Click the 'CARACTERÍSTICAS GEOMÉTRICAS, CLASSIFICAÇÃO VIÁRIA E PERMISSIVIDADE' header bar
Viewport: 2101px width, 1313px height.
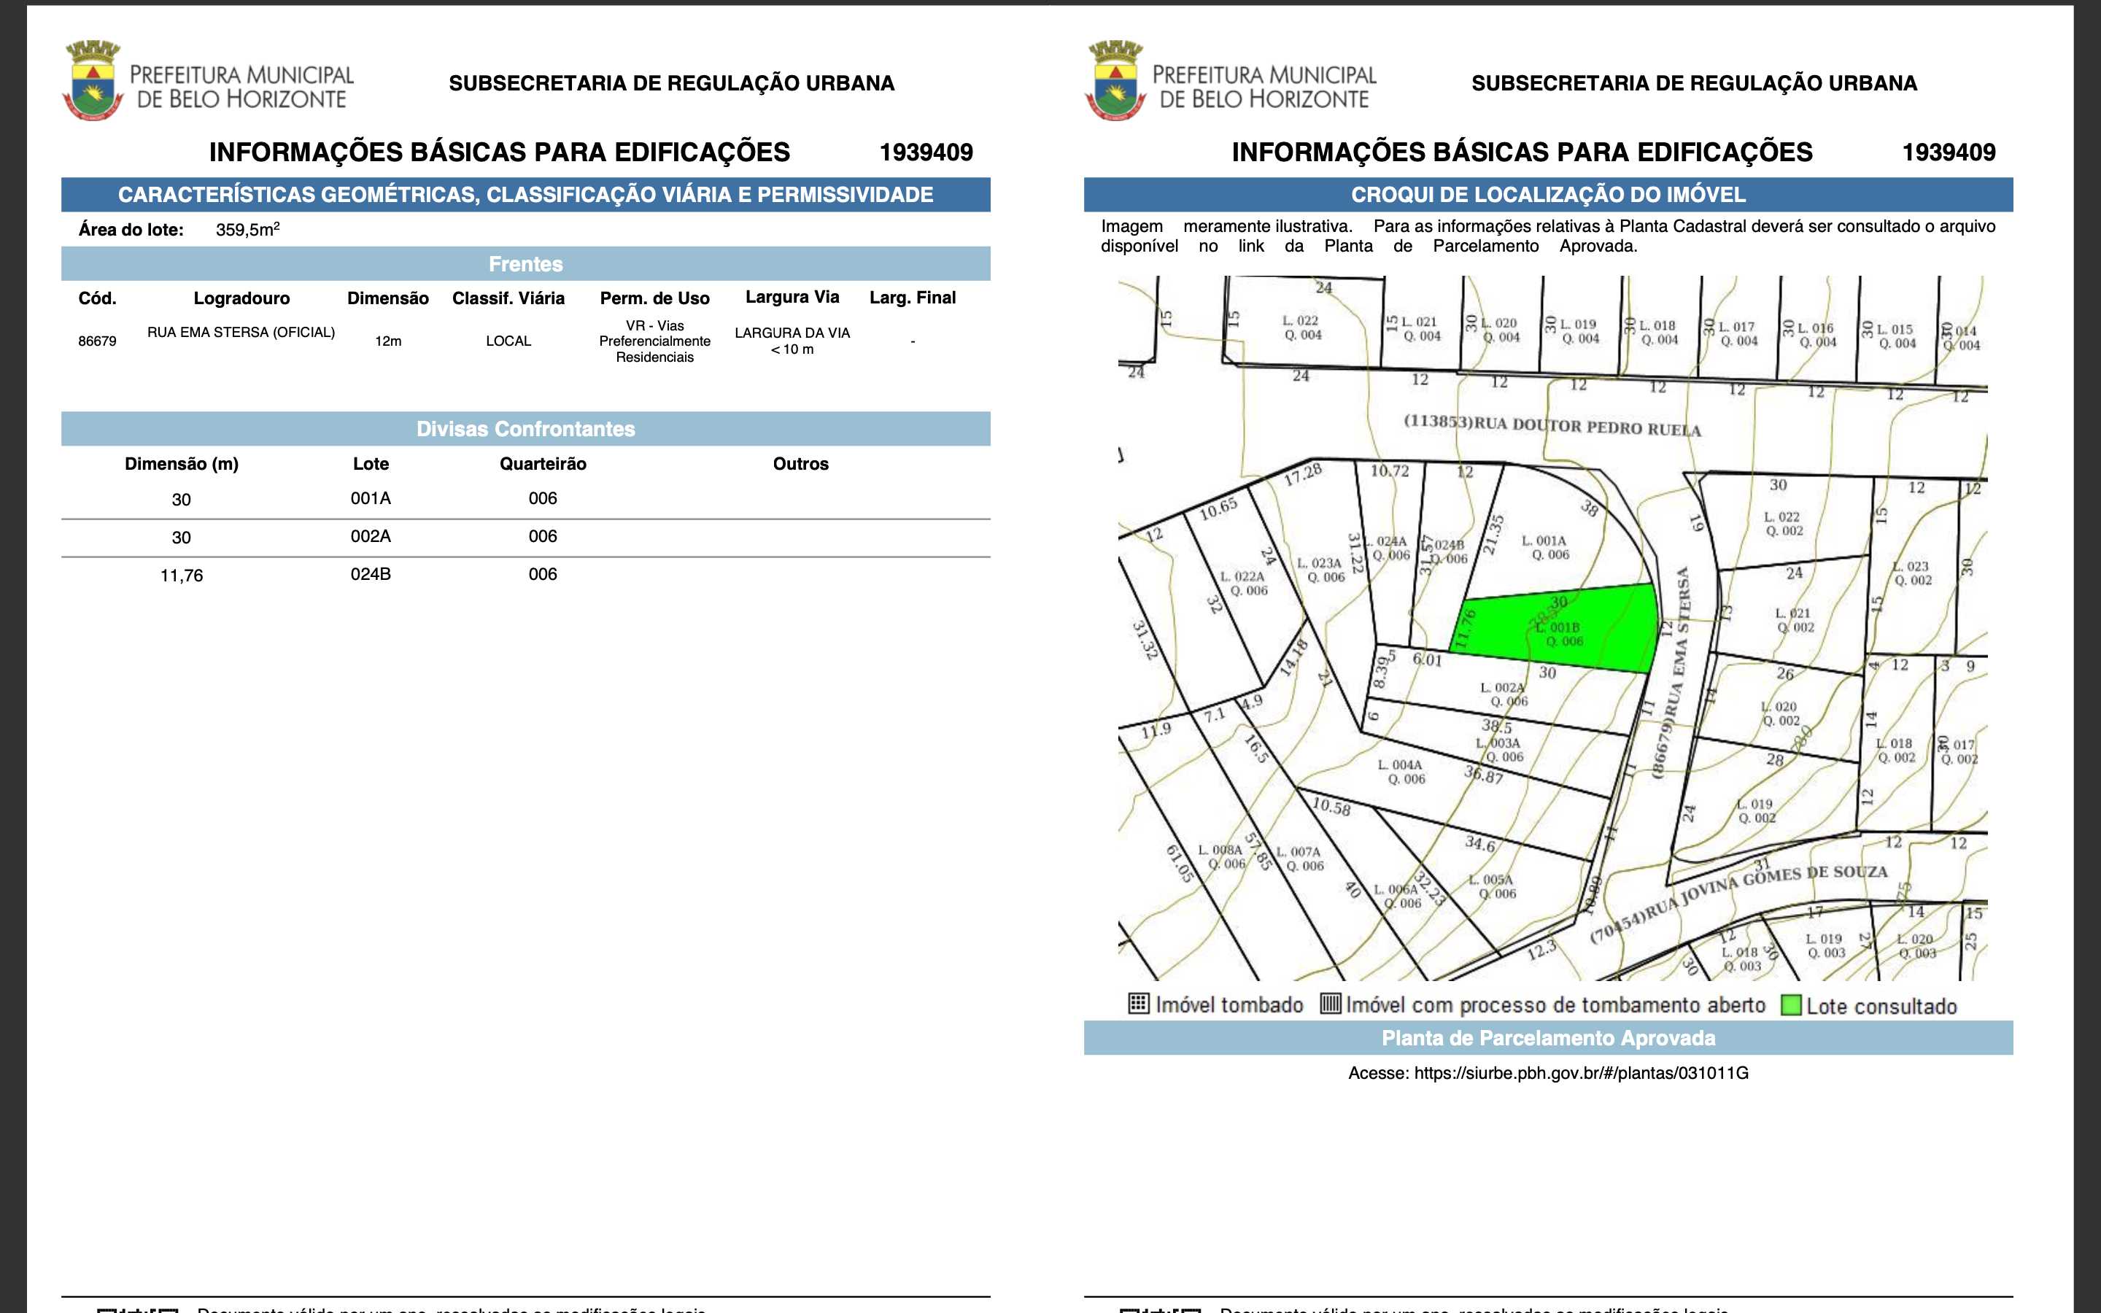525,195
